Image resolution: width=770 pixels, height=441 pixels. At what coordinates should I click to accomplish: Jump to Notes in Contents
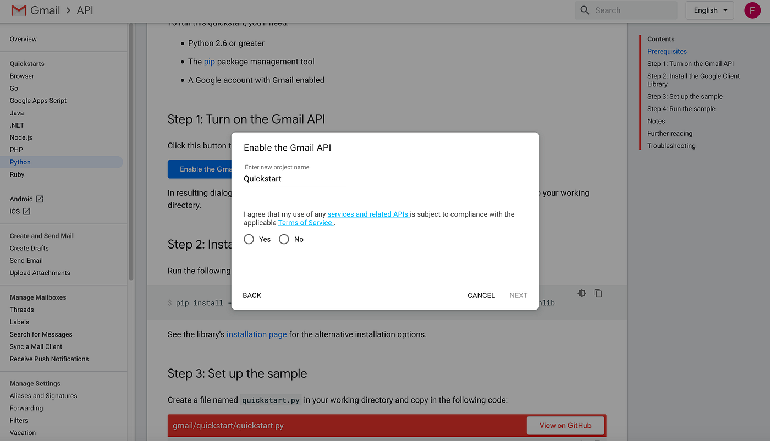click(x=656, y=121)
